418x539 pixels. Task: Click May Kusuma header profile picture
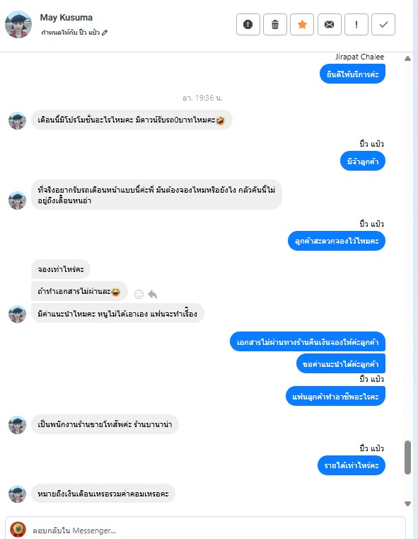pyautogui.click(x=18, y=24)
